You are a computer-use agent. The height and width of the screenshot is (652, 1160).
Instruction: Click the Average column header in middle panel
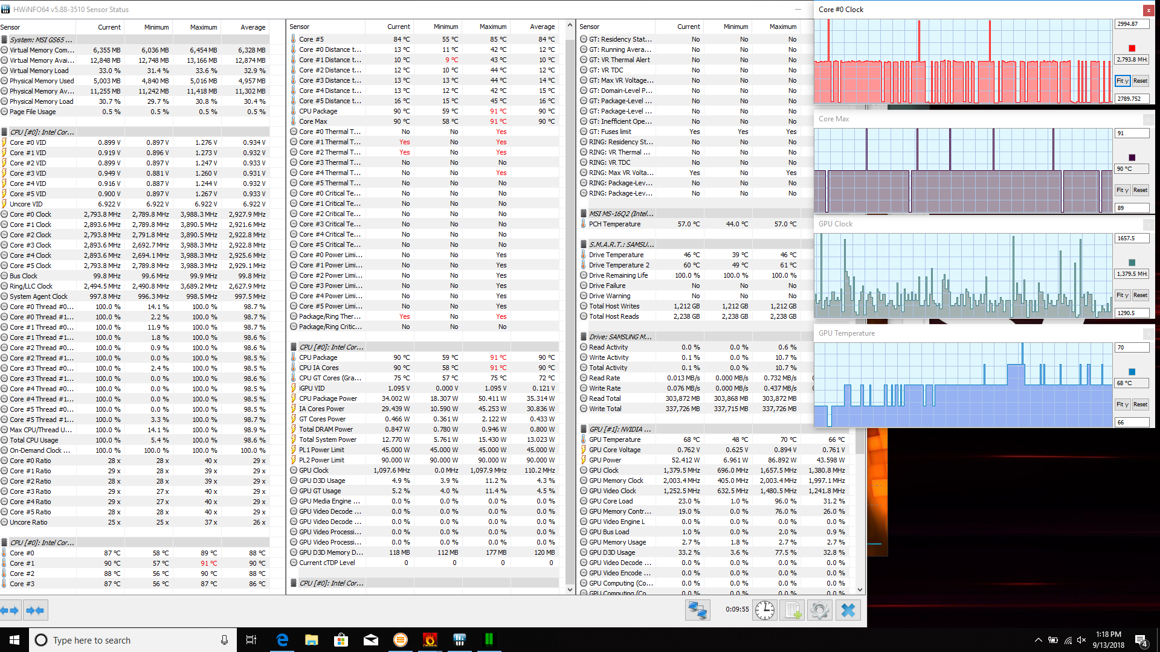point(542,27)
